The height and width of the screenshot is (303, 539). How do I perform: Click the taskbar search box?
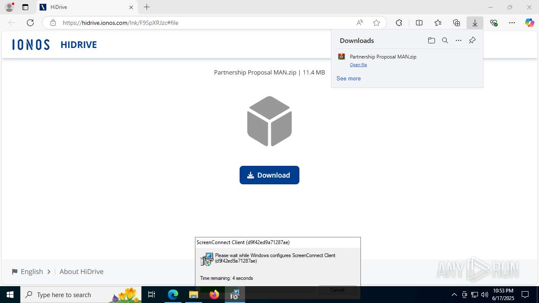click(x=81, y=295)
